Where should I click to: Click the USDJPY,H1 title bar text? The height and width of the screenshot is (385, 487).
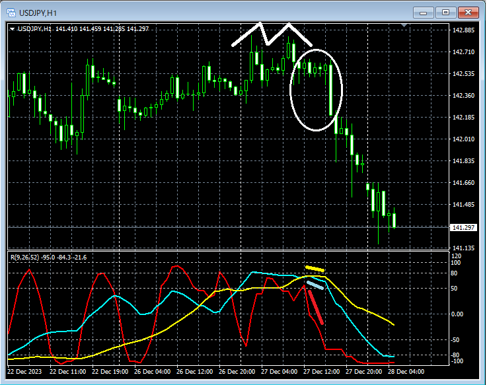tap(38, 13)
